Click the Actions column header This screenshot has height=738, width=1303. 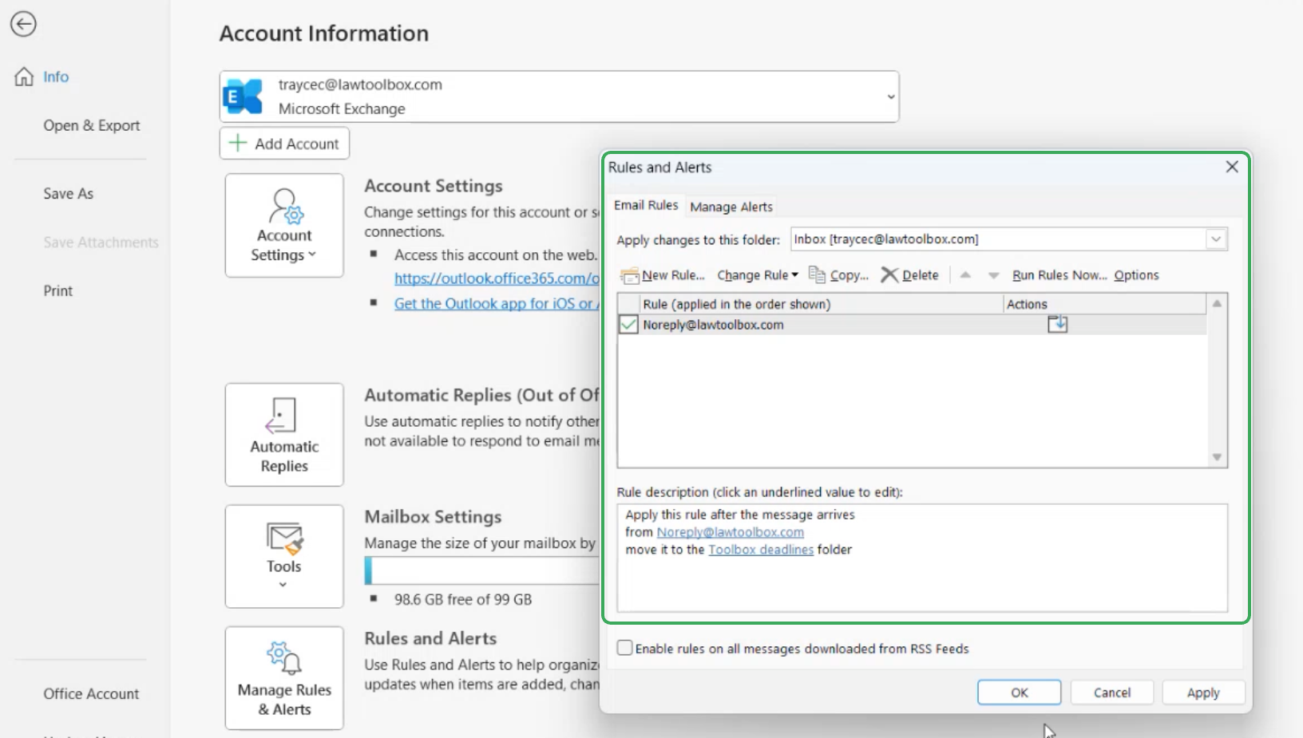point(1104,304)
